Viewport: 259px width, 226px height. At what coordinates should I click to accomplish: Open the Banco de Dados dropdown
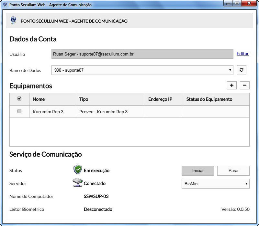pos(142,70)
